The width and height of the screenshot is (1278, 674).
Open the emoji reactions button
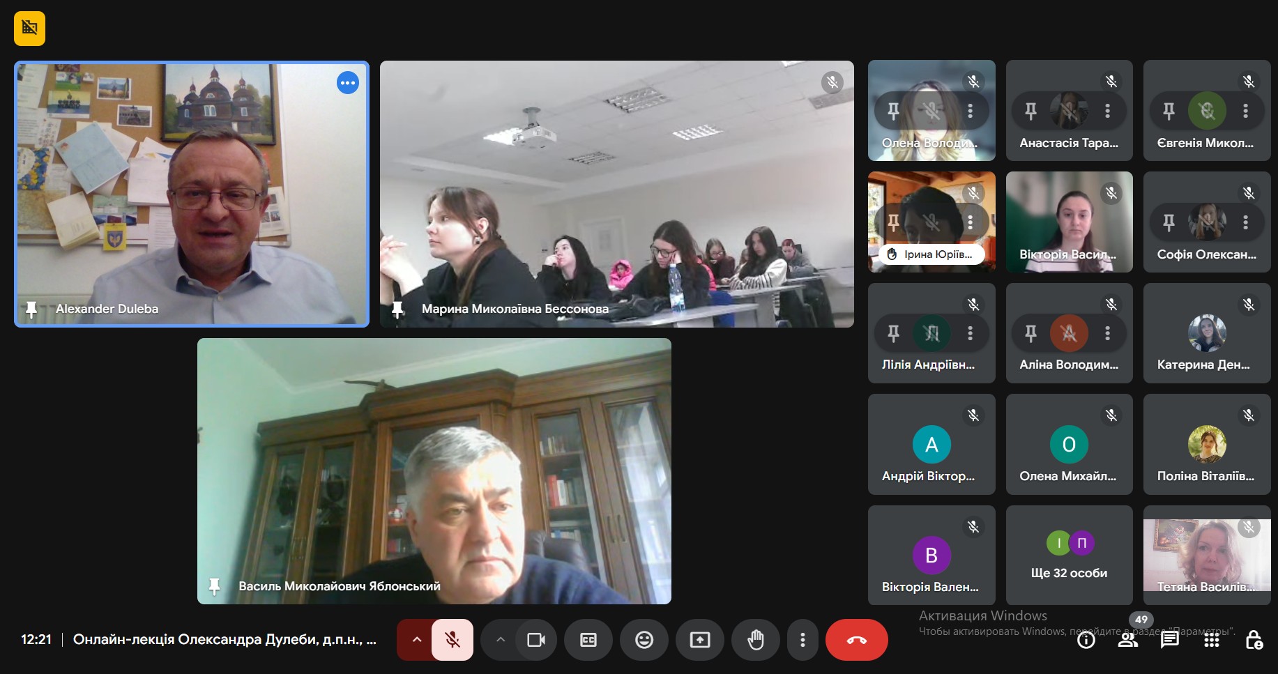tap(644, 640)
